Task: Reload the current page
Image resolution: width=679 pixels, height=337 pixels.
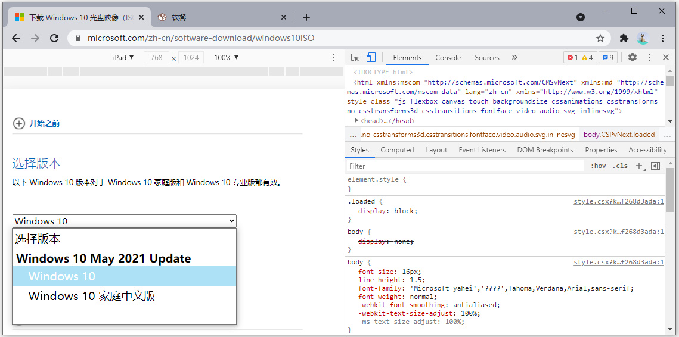Action: 54,38
